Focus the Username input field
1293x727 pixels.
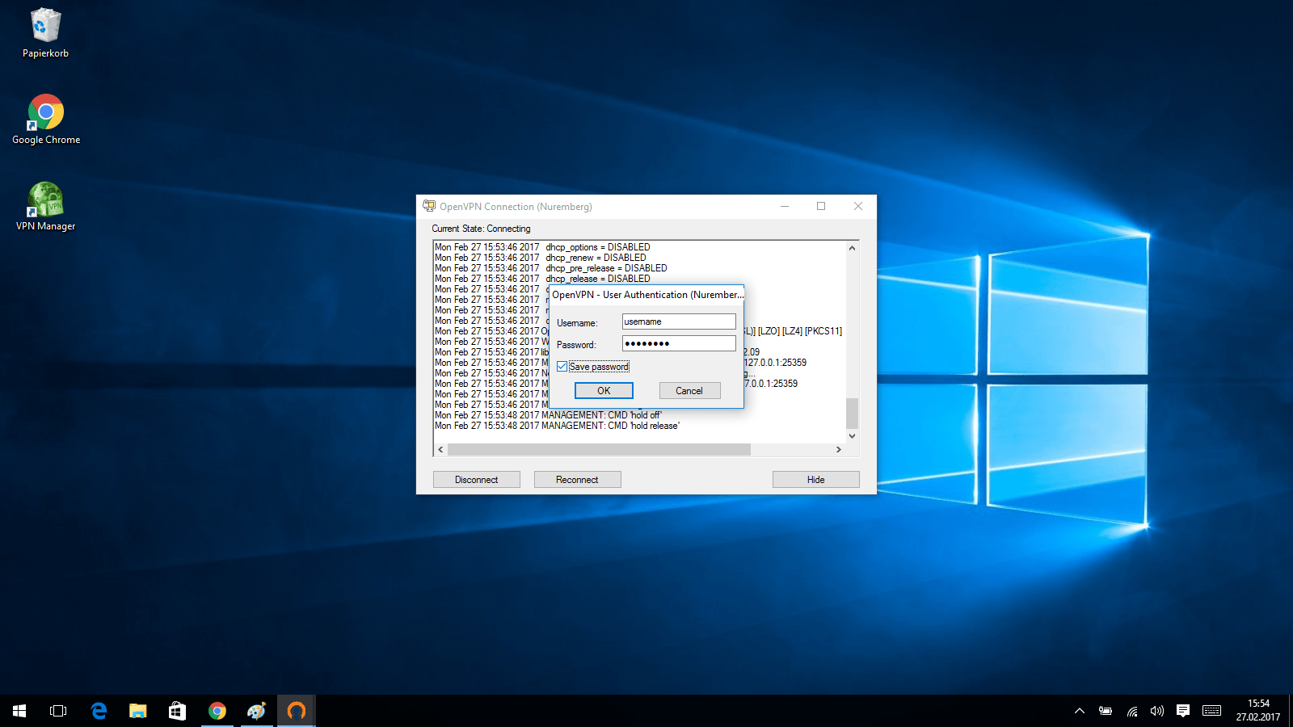(x=679, y=321)
